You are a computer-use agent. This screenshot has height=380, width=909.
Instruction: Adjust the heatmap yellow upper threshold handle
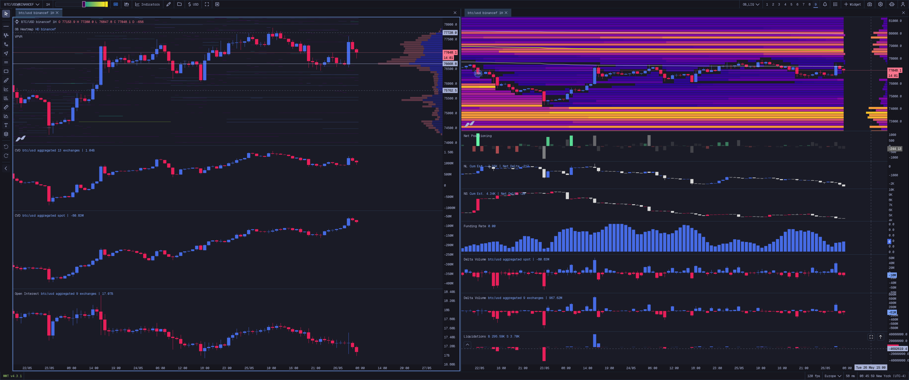[106, 4]
